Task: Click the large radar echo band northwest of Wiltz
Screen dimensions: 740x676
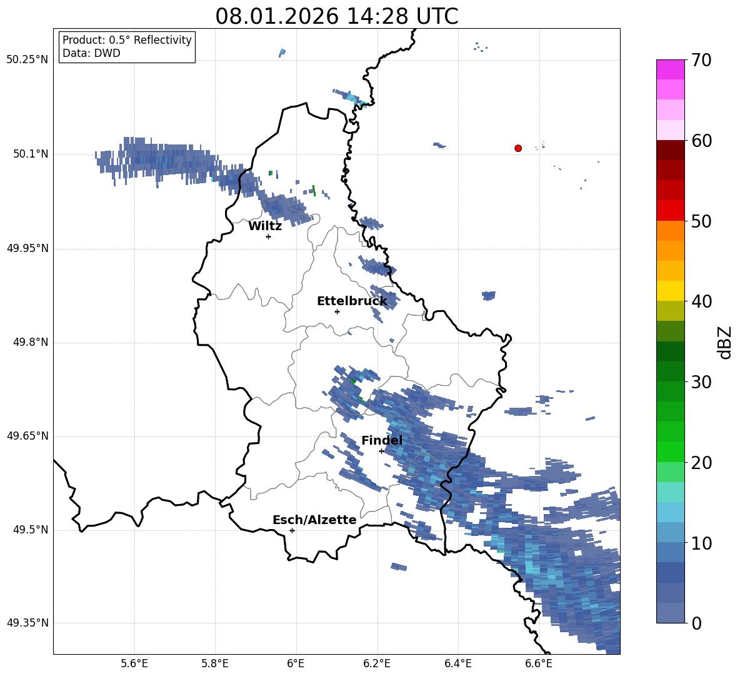Action: click(158, 161)
